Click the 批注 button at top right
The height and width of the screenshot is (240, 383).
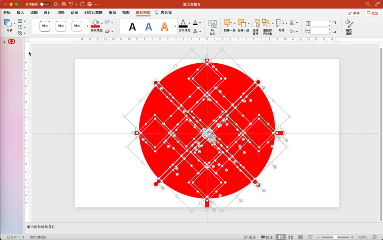372,13
